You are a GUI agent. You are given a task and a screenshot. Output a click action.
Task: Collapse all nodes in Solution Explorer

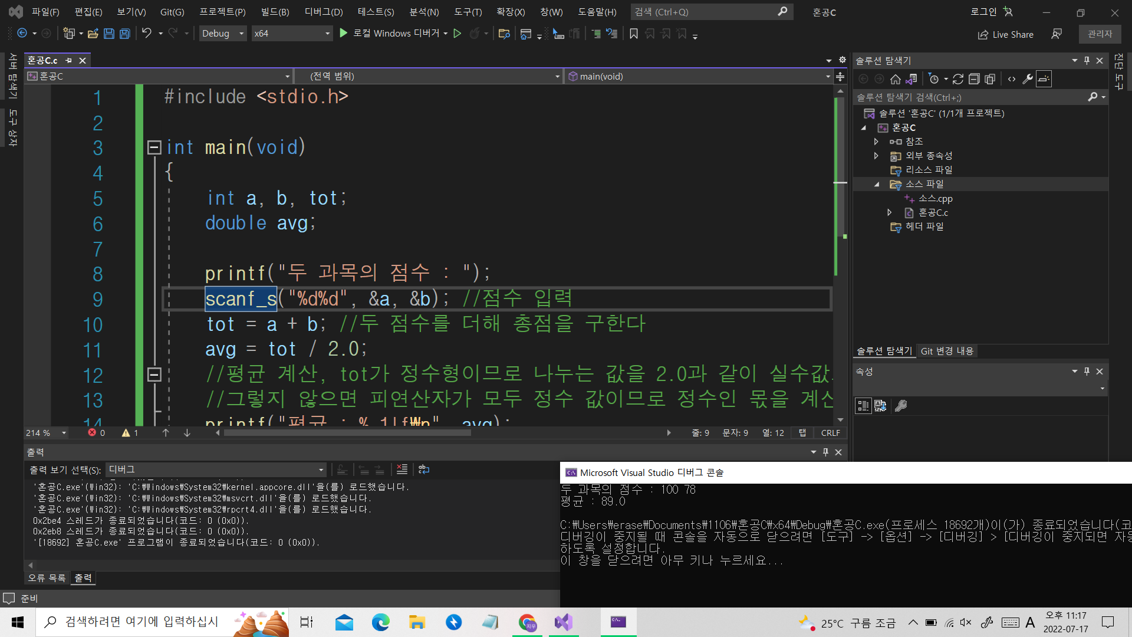click(974, 79)
